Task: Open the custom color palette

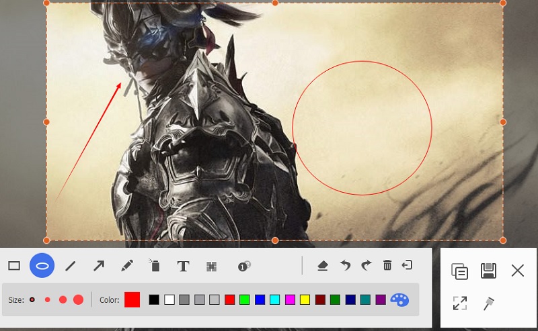Action: pyautogui.click(x=399, y=300)
